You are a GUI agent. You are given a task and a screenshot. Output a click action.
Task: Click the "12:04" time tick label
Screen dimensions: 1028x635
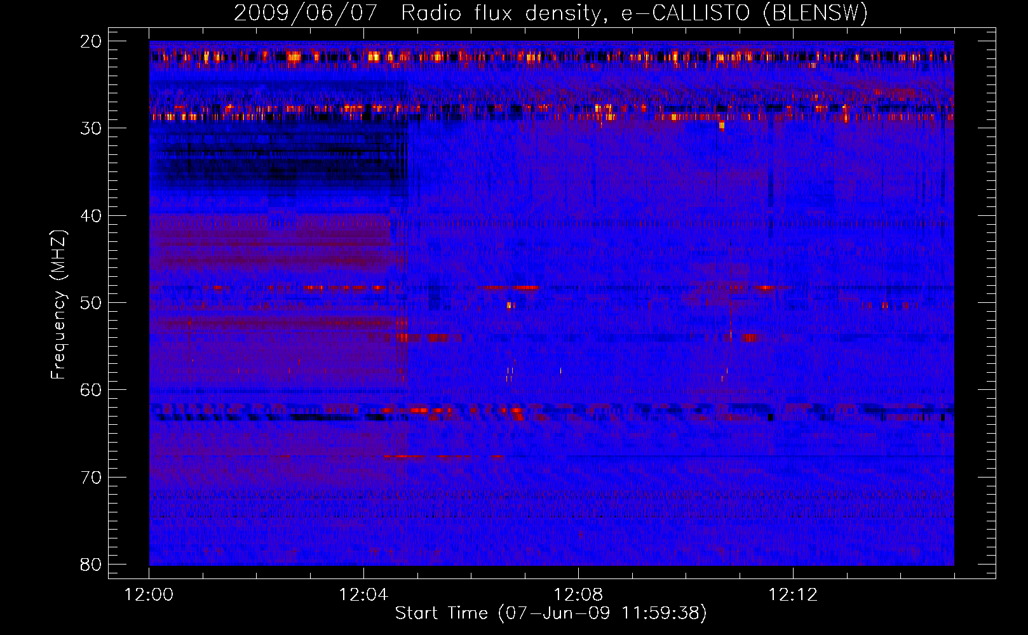tap(363, 595)
